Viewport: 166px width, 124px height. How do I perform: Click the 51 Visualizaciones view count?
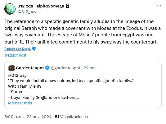pyautogui.click(x=71, y=117)
